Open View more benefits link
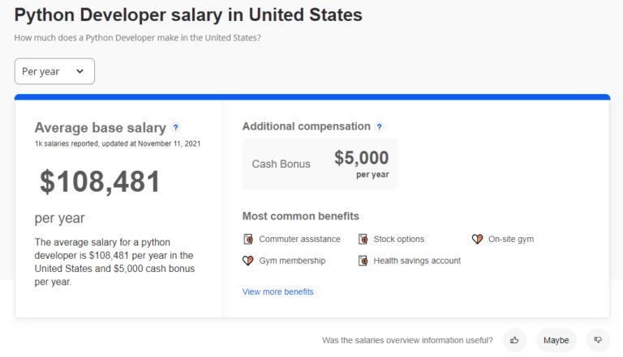623x357 pixels. [x=277, y=291]
